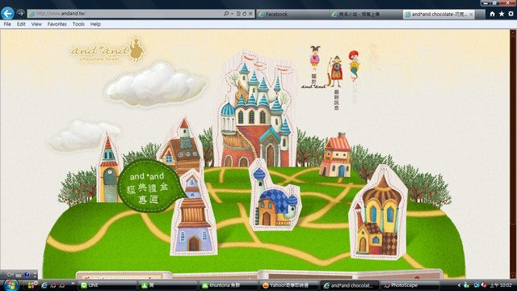
Task: Click the andand.tw URL field
Action: [125, 14]
